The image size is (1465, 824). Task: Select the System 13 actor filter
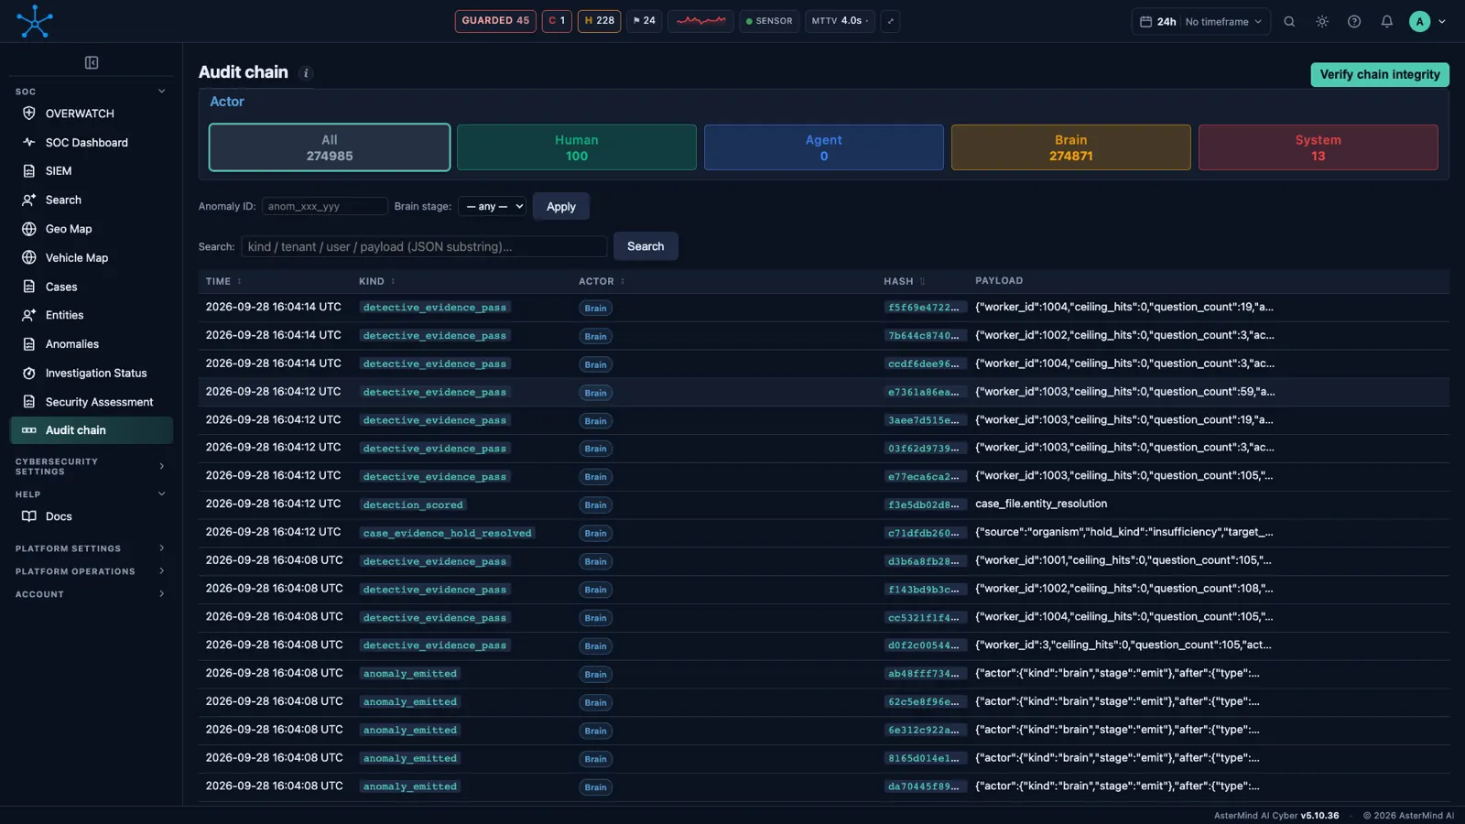1318,147
